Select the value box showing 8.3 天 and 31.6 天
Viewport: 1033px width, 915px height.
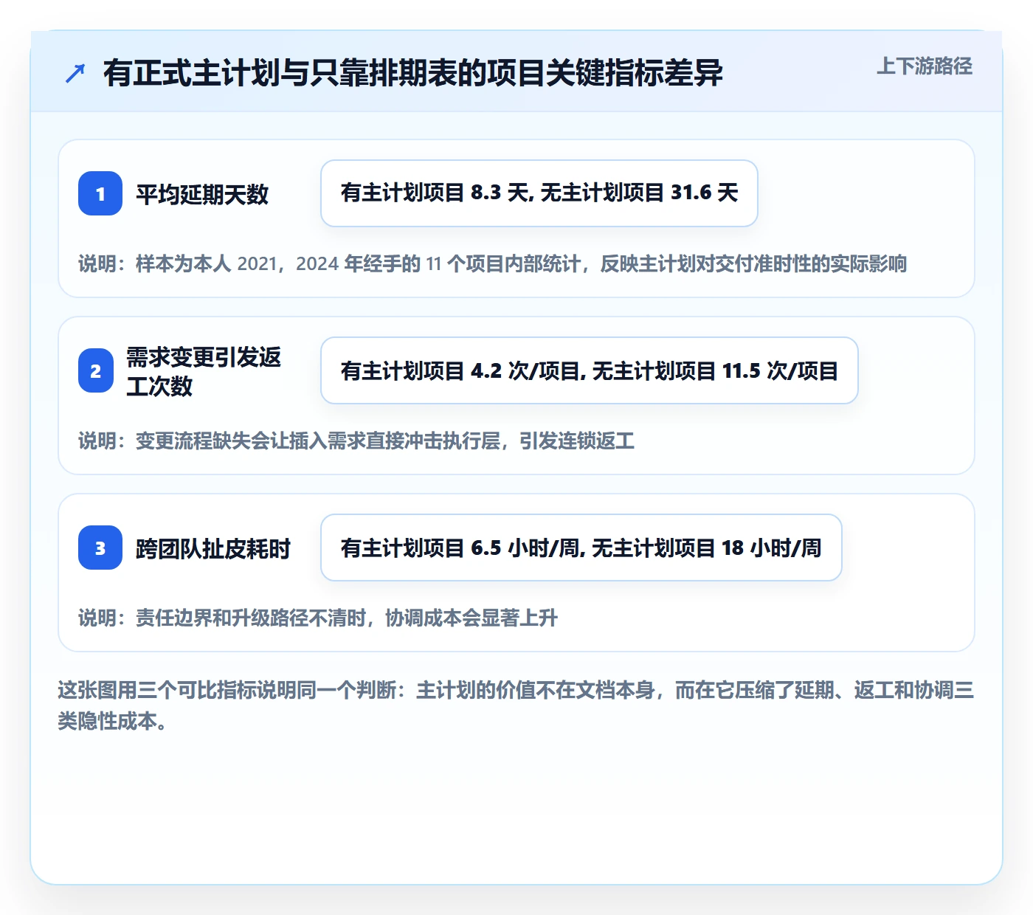(539, 193)
